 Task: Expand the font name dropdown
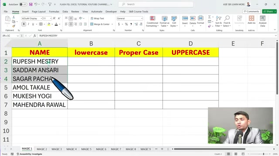point(41,18)
